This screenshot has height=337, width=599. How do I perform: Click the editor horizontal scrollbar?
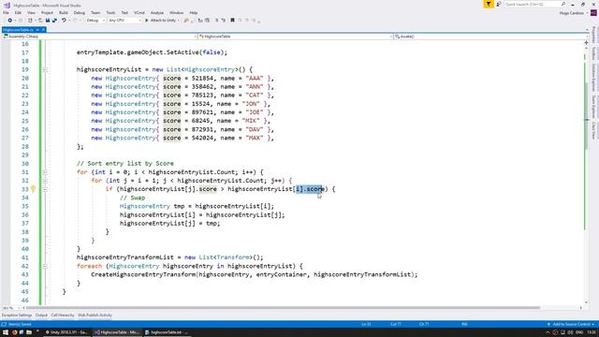(x=283, y=308)
